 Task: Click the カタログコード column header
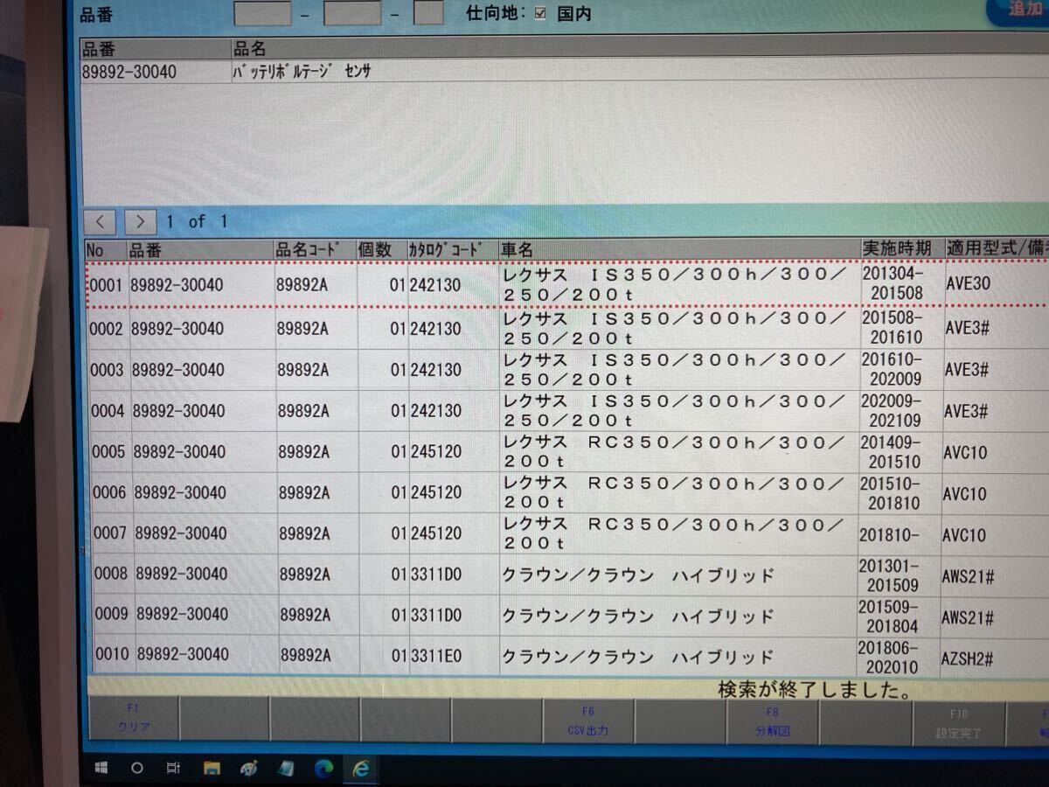click(453, 249)
